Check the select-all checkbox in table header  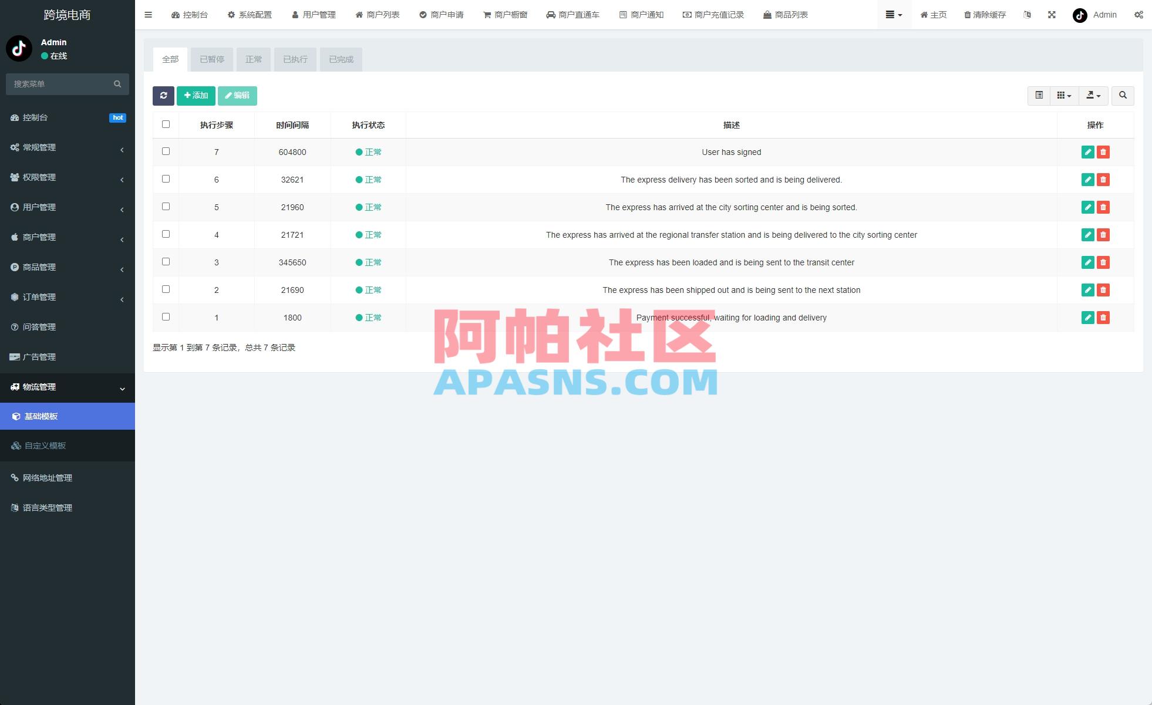(x=166, y=124)
